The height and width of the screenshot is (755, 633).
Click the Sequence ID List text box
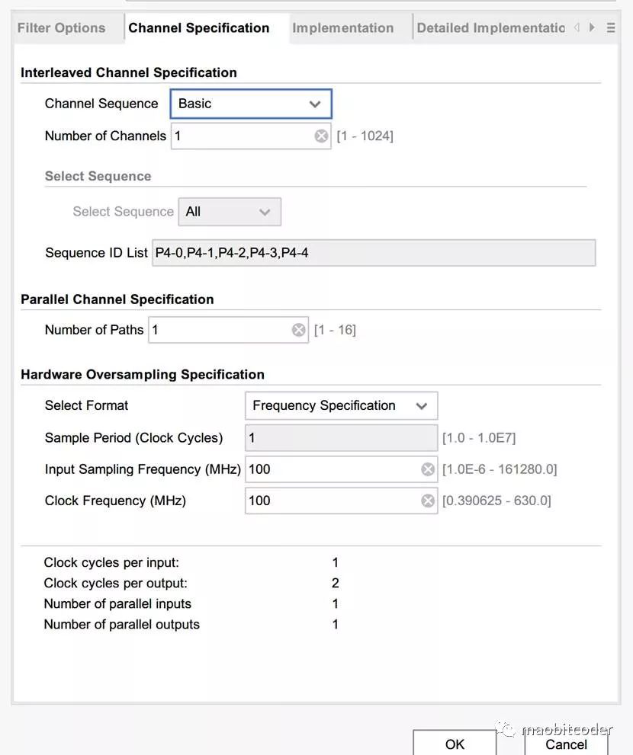[373, 253]
